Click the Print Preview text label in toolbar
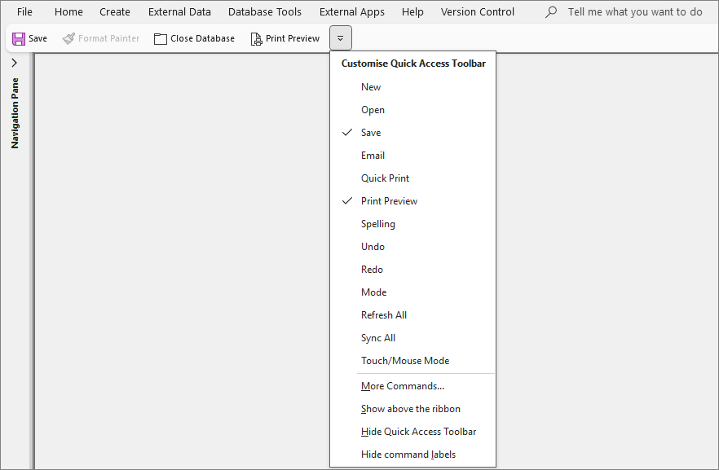The image size is (719, 470). tap(293, 38)
